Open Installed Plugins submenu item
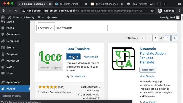The width and height of the screenshot is (183, 103). click(11, 96)
